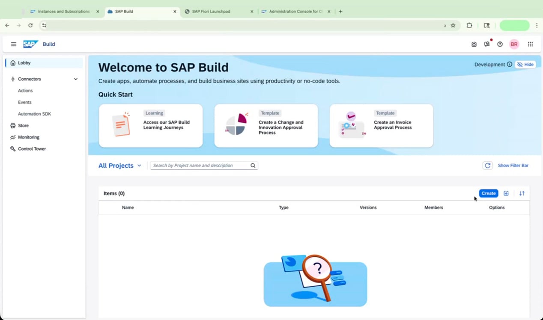543x320 pixels.
Task: Open the help question mark icon
Action: [x=500, y=44]
